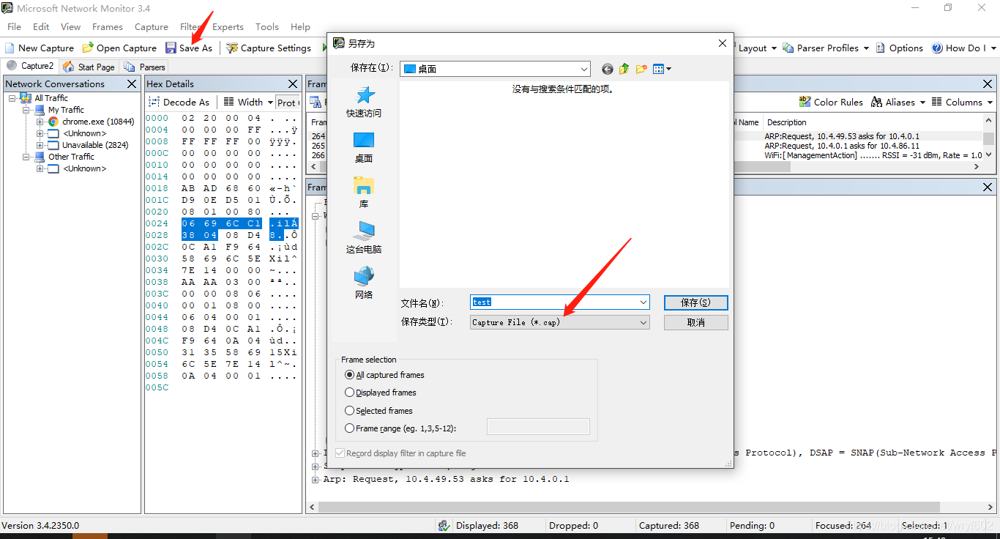Switch to the Start Page tab
The image size is (1000, 539).
pyautogui.click(x=89, y=67)
